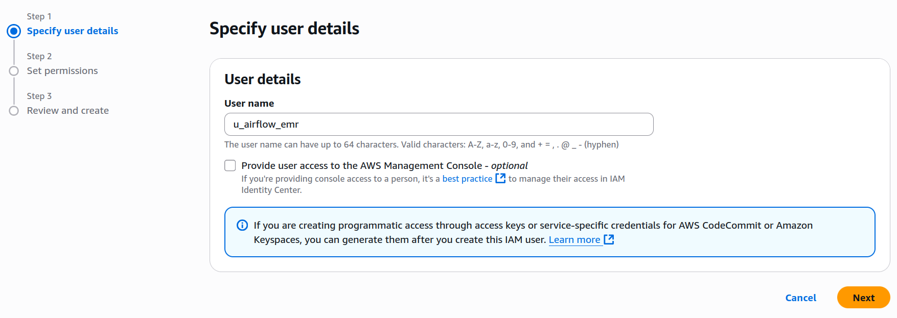Jump to Set permissions step

point(62,71)
